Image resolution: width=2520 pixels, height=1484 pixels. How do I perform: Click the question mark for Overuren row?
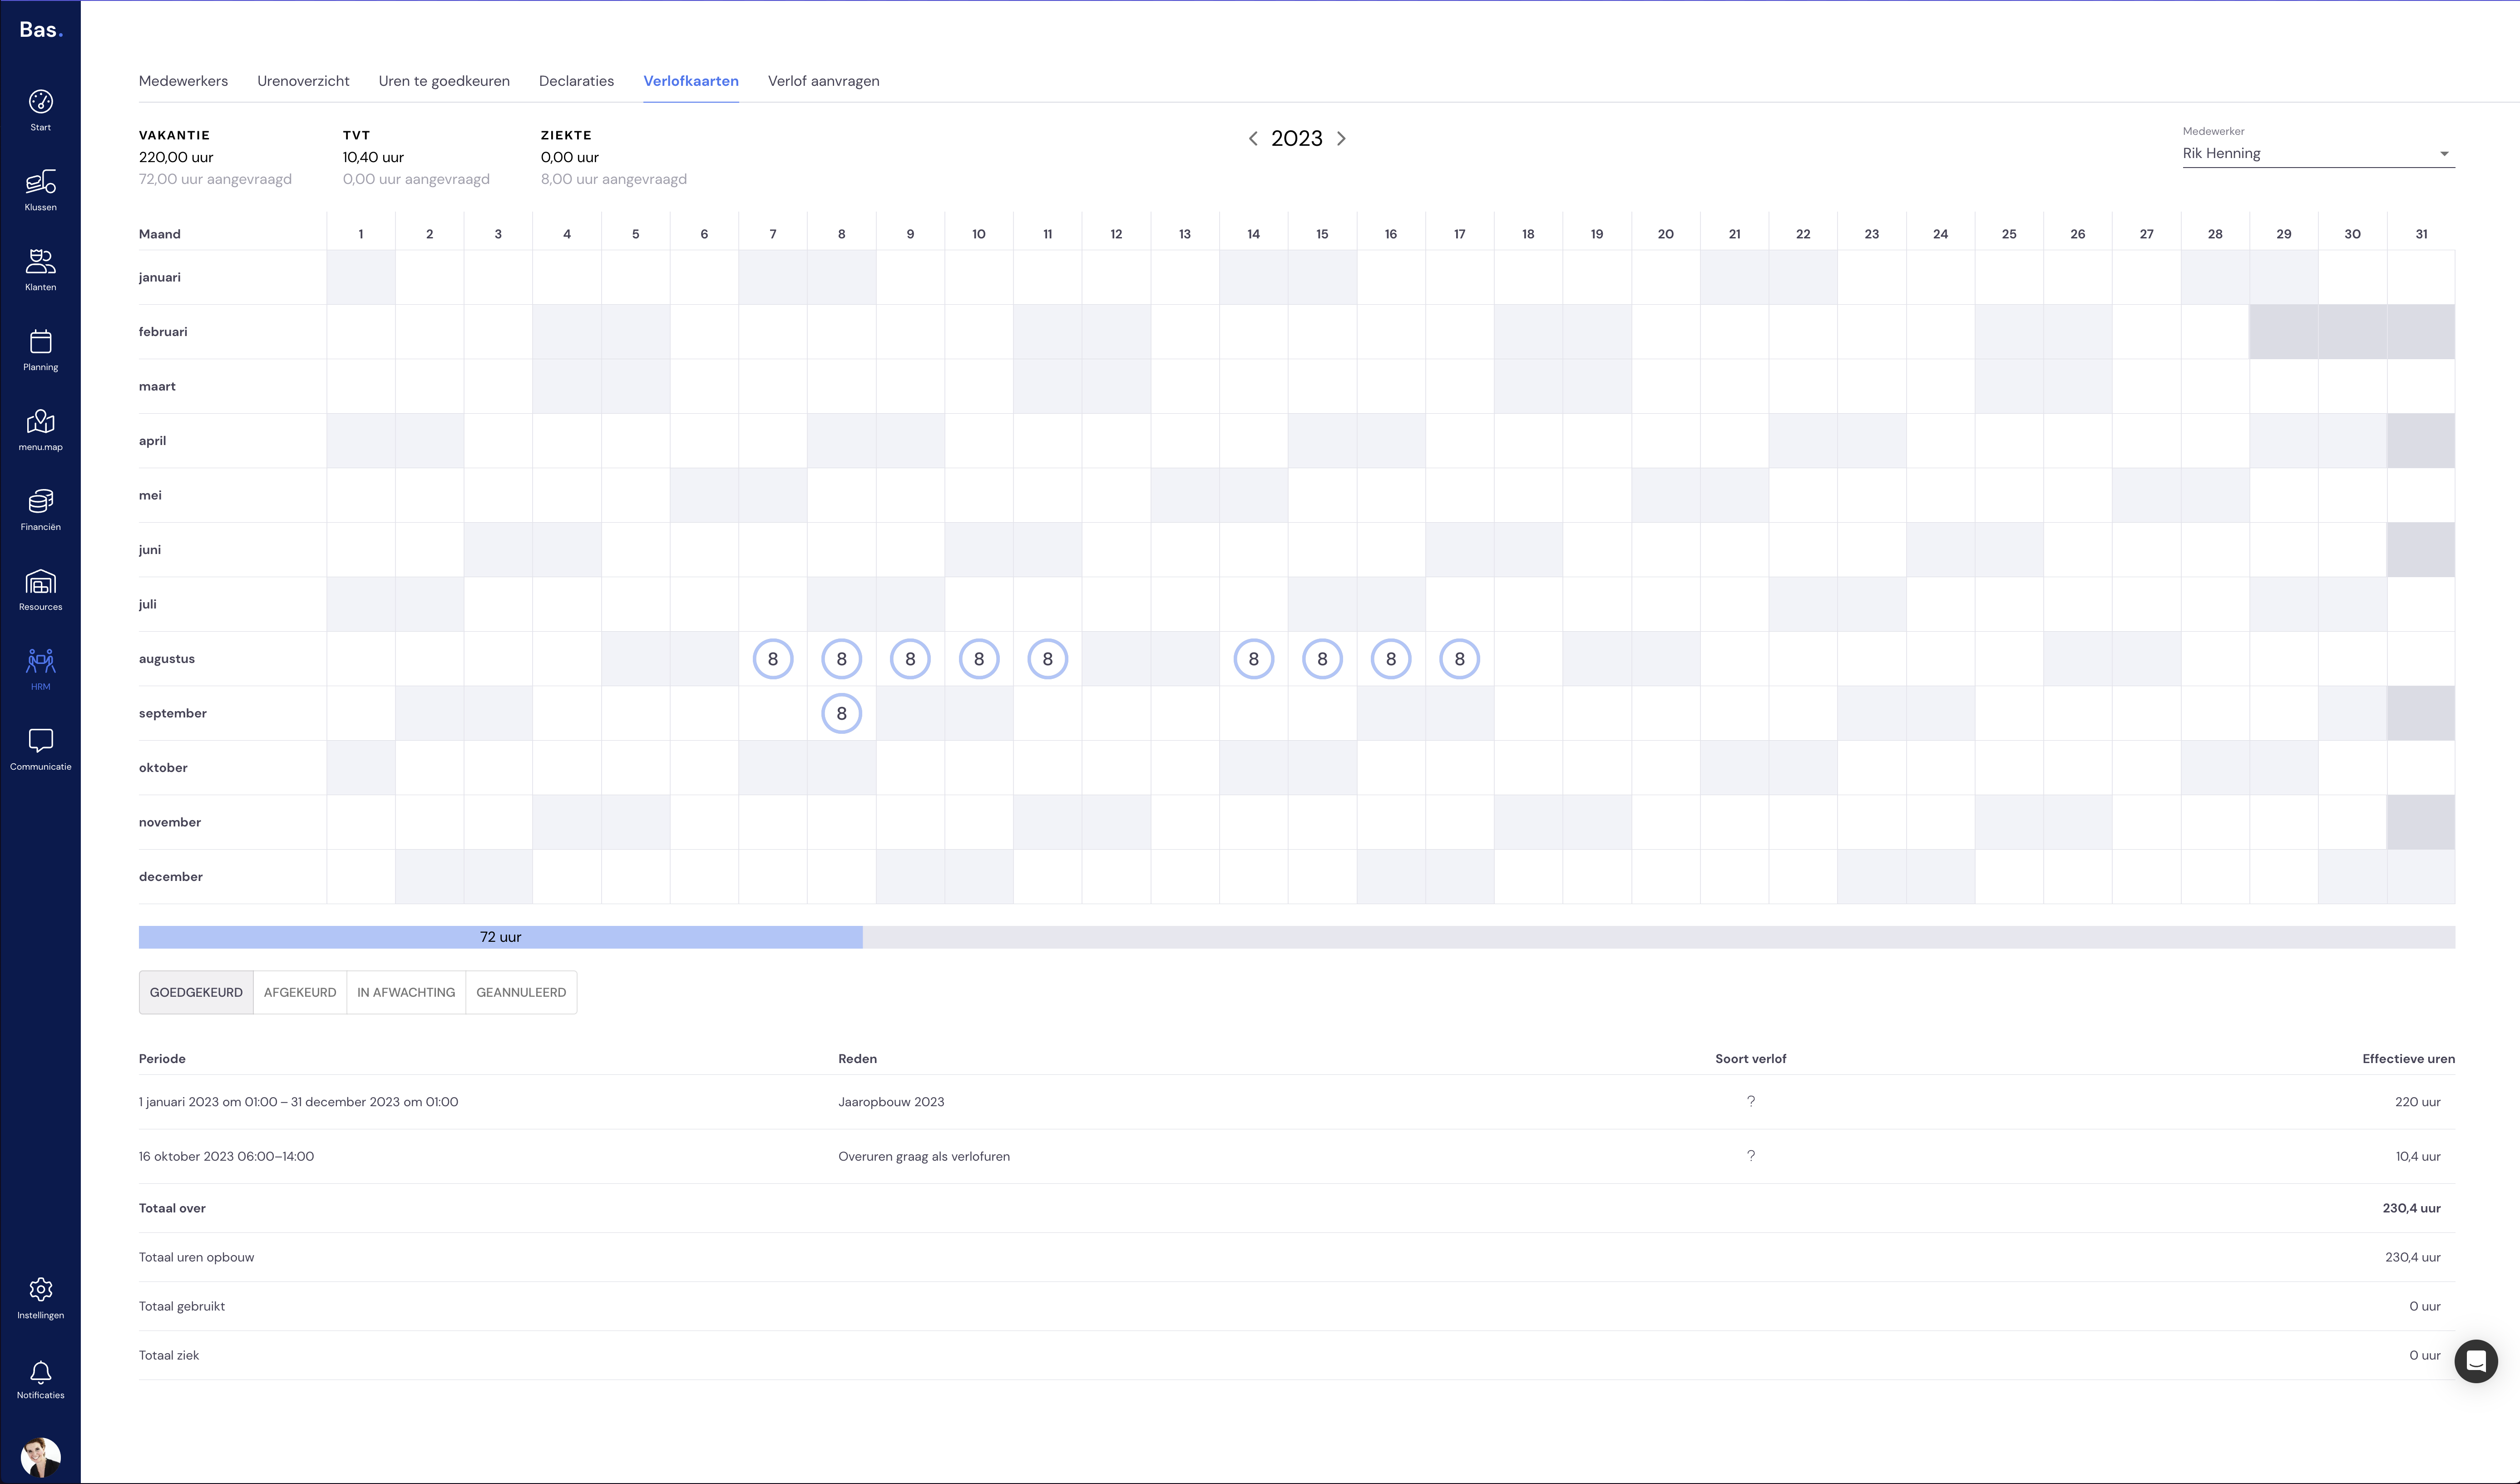pyautogui.click(x=1751, y=1156)
